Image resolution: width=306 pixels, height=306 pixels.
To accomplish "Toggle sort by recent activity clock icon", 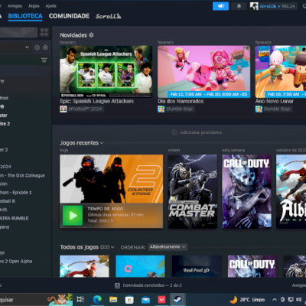I will [x=37, y=47].
